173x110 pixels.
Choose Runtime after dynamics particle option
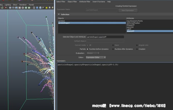(x=113, y=49)
